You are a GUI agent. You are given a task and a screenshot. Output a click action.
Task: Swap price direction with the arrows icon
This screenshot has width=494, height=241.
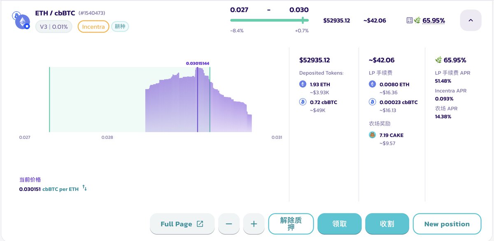pyautogui.click(x=85, y=188)
